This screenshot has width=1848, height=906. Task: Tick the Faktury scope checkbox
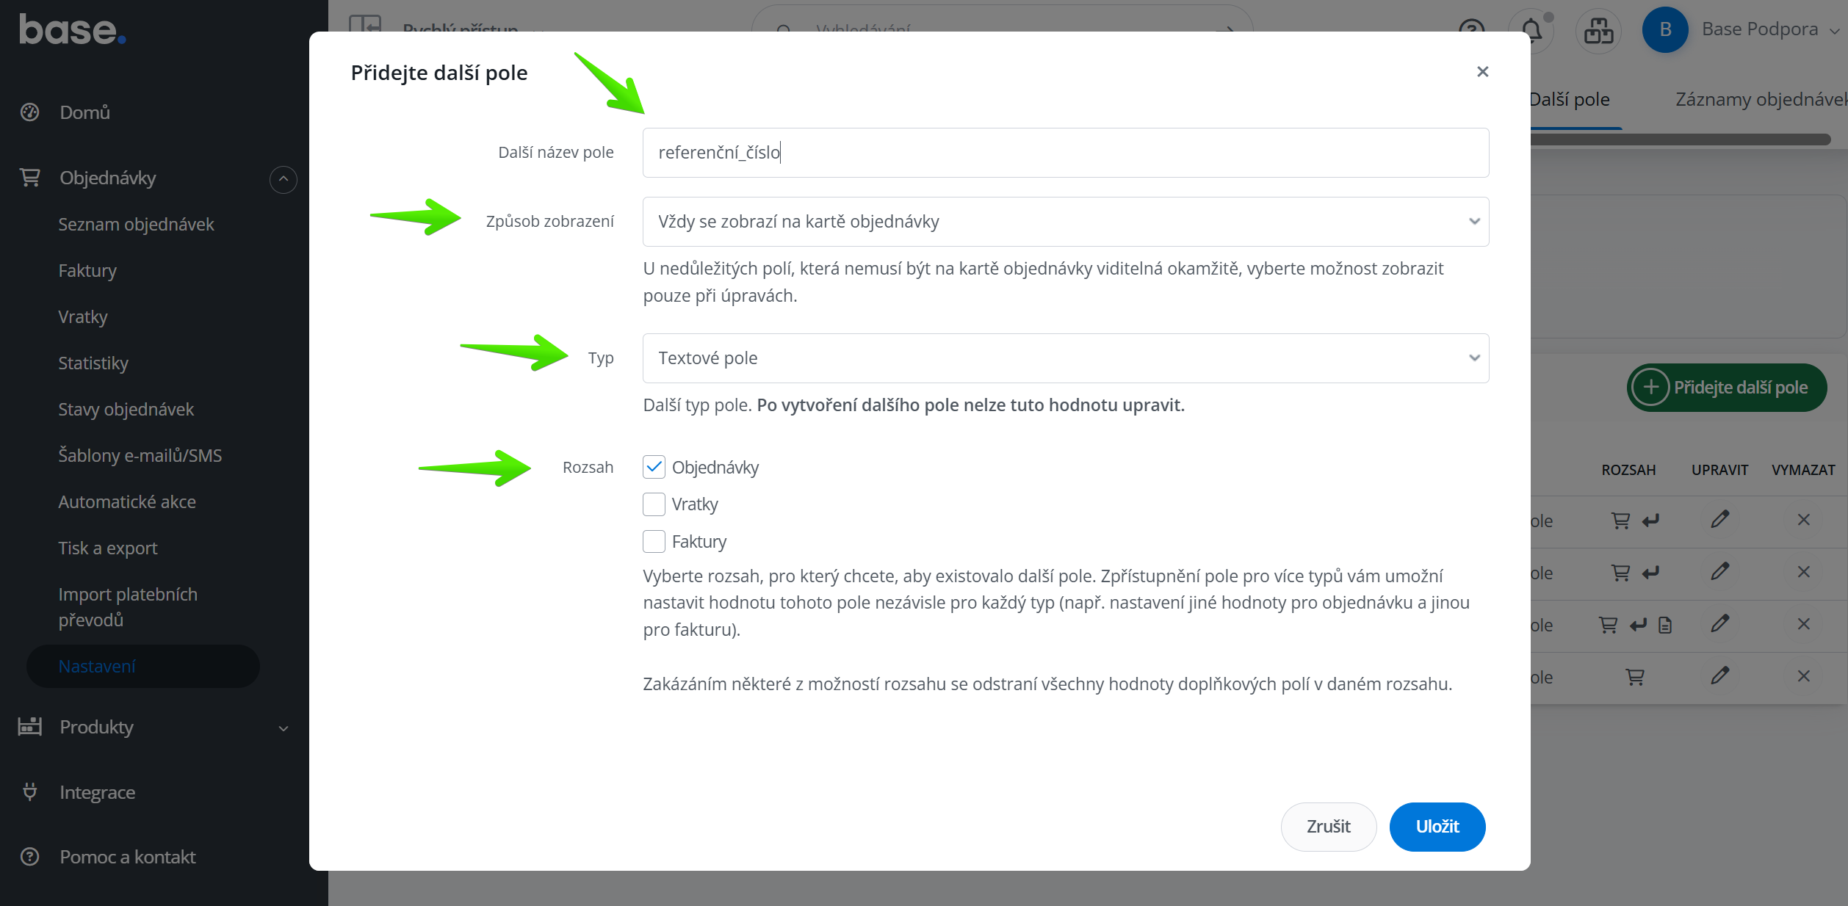[654, 542]
